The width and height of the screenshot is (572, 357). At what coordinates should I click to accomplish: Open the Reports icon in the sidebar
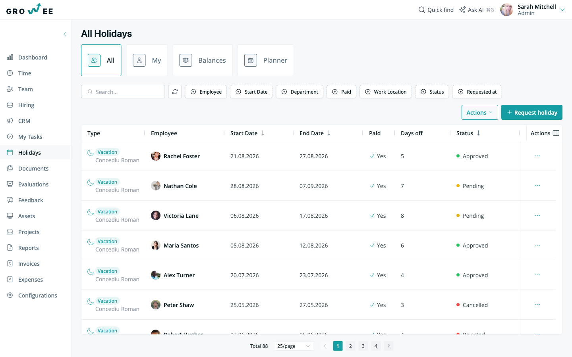coord(10,248)
